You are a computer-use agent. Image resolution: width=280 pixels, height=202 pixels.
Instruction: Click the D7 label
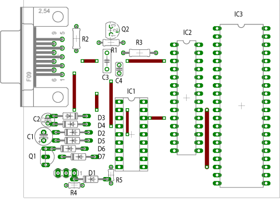102,156
